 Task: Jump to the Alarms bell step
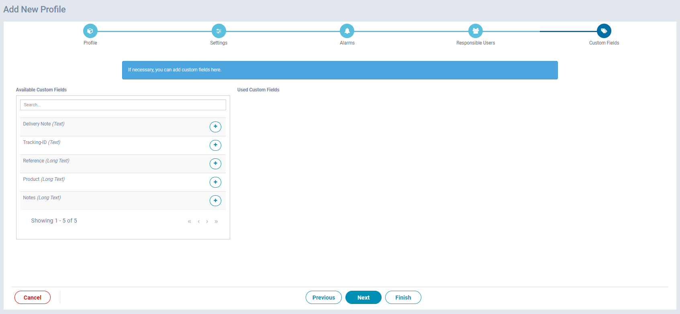pos(347,31)
